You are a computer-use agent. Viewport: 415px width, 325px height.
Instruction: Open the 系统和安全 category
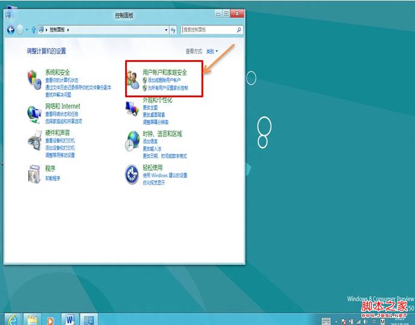pos(58,72)
